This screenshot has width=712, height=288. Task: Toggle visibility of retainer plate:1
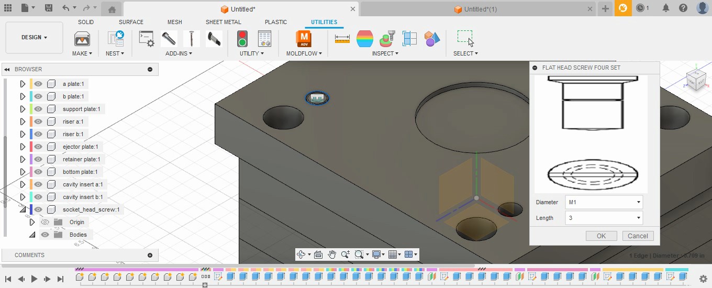[x=38, y=159]
